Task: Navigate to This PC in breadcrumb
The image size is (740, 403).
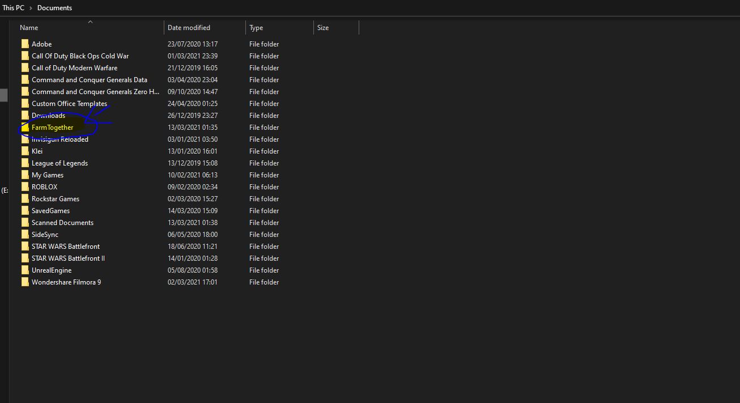Action: (13, 8)
